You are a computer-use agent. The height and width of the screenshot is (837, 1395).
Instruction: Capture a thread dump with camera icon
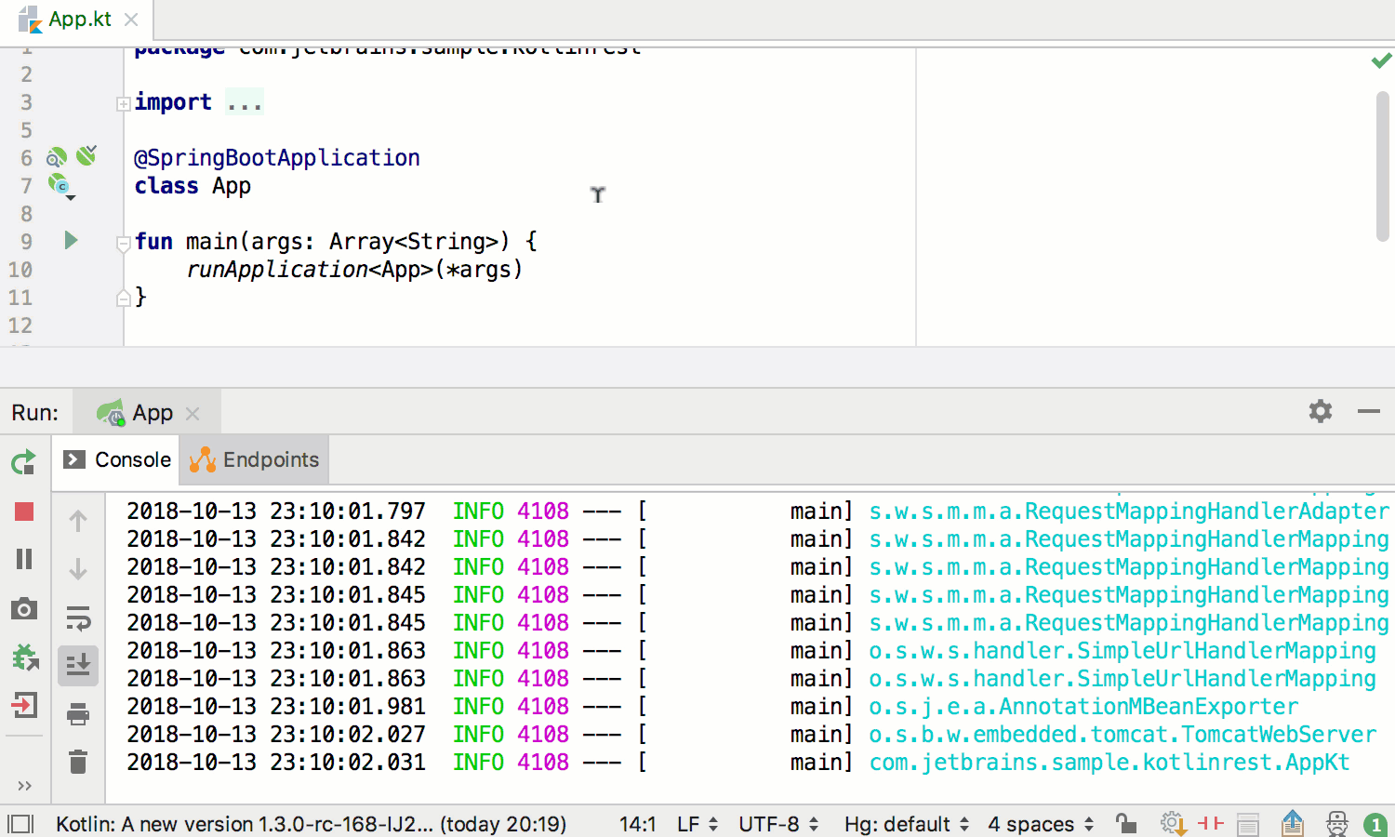coord(22,608)
